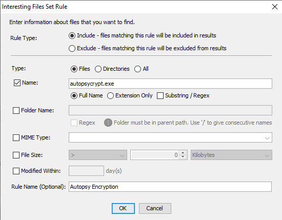Close the Interesting Files Set Rule dialog
Image resolution: width=282 pixels, height=220 pixels.
(x=275, y=7)
